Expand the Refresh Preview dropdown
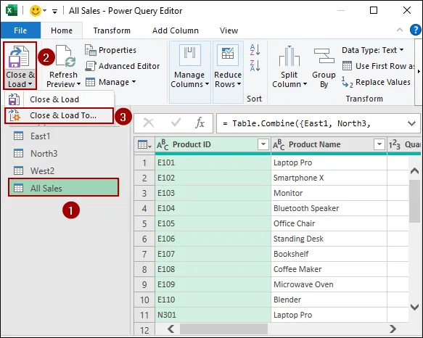Screen dimensions: 423x338 (x=79, y=84)
